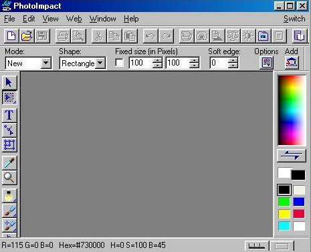This screenshot has height=252, width=311.
Task: Select the Transform tool
Action: tap(9, 145)
